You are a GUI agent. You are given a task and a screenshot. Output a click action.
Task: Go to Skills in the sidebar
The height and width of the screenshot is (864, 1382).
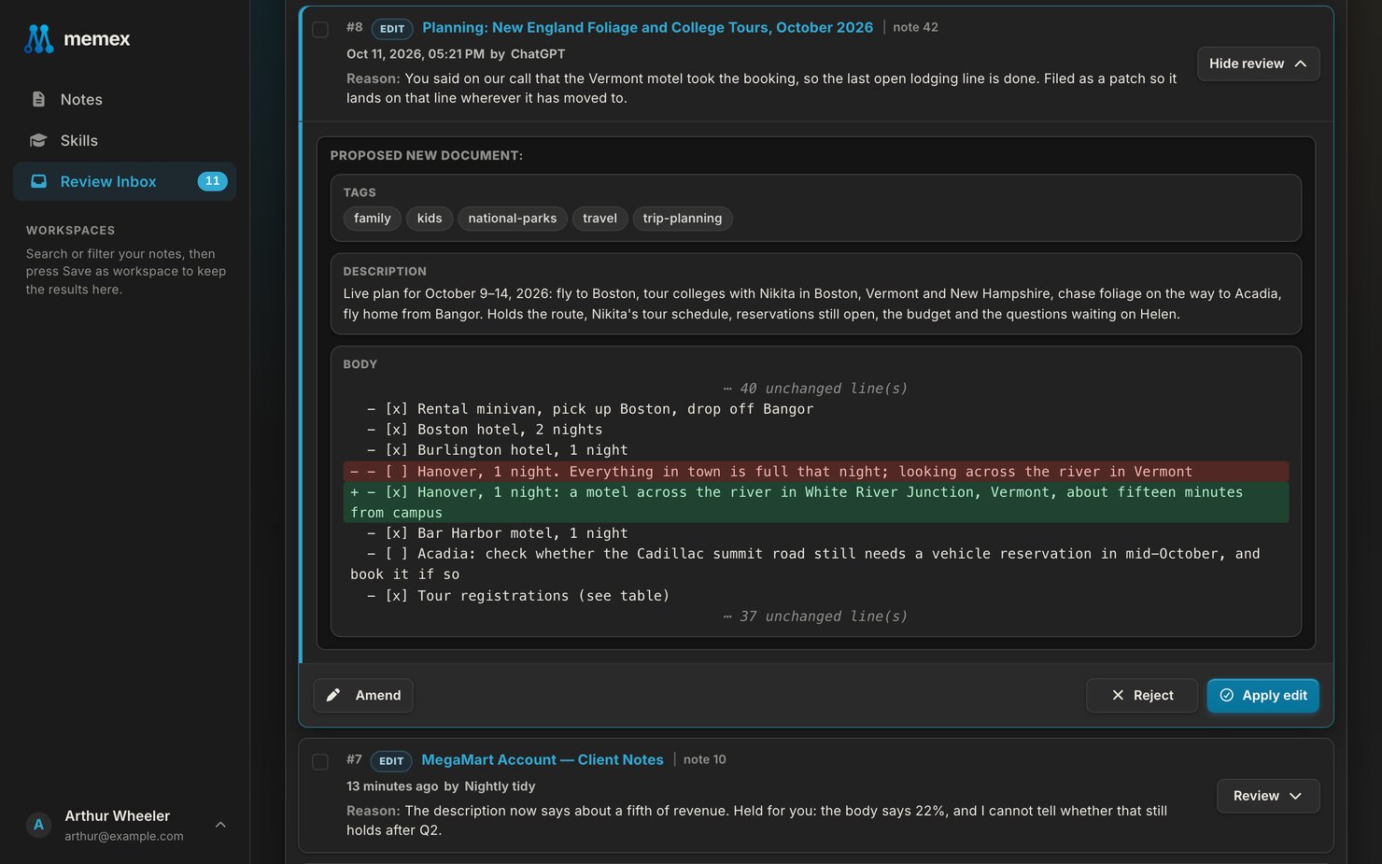124,140
